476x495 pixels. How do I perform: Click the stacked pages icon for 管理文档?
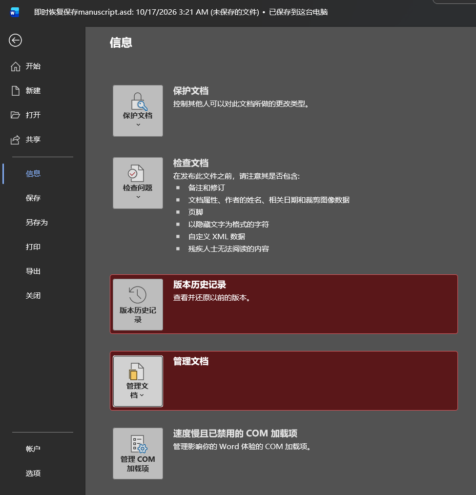pos(136,371)
